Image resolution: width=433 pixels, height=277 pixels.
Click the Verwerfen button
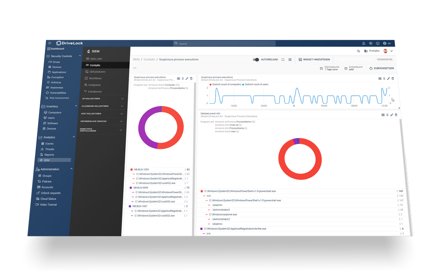pyautogui.click(x=385, y=59)
